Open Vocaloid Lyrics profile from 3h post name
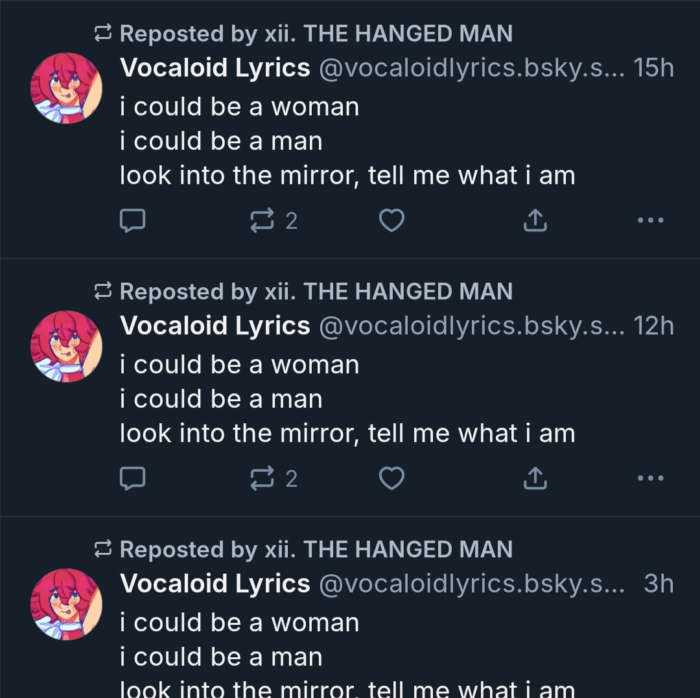The width and height of the screenshot is (700, 698). [215, 583]
